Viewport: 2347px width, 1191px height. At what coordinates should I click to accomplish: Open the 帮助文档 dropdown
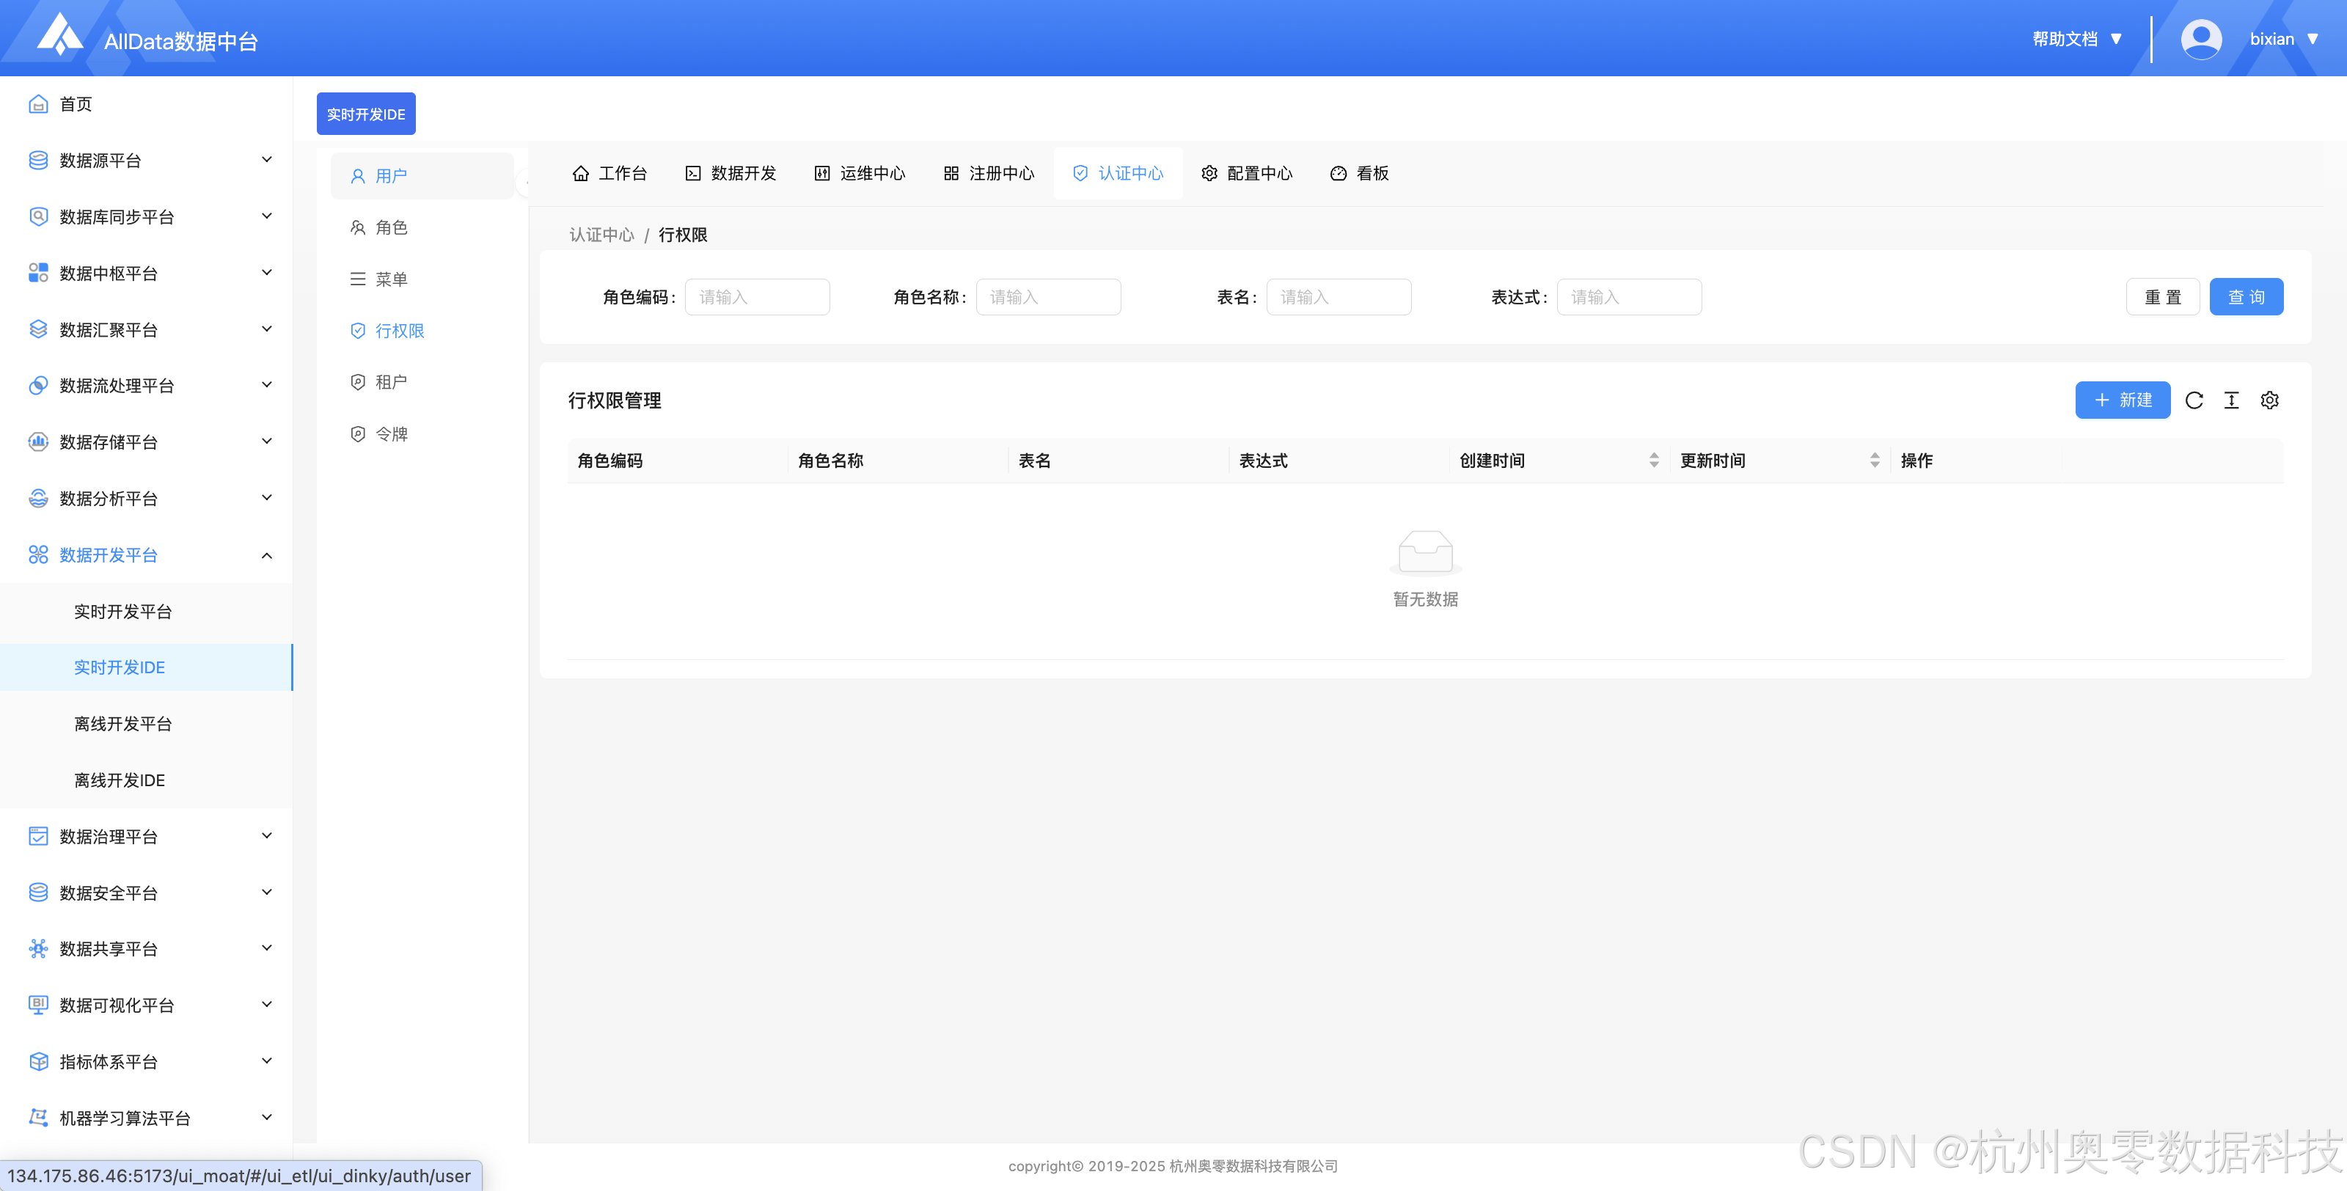[x=2076, y=39]
